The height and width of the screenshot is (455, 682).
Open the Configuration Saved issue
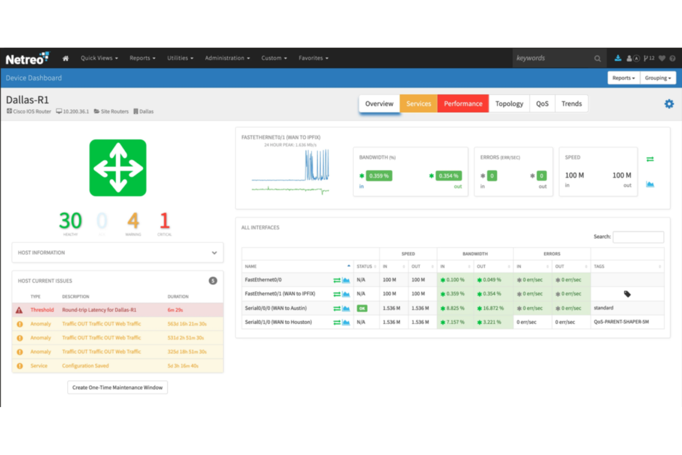coord(85,366)
